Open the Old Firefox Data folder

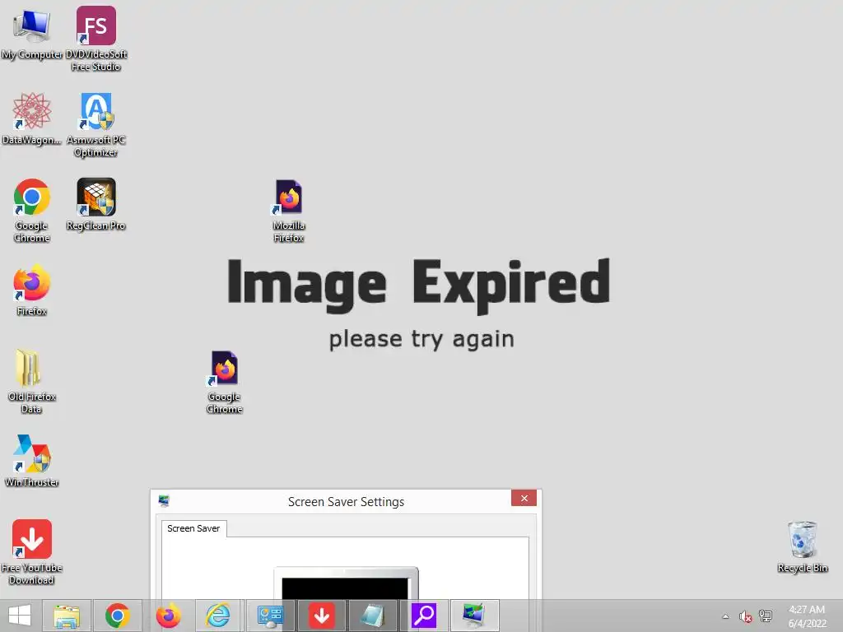click(32, 380)
